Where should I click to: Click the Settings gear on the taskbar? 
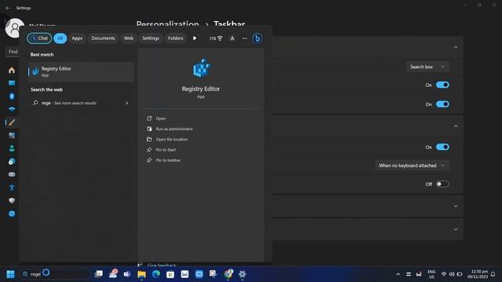point(242,274)
